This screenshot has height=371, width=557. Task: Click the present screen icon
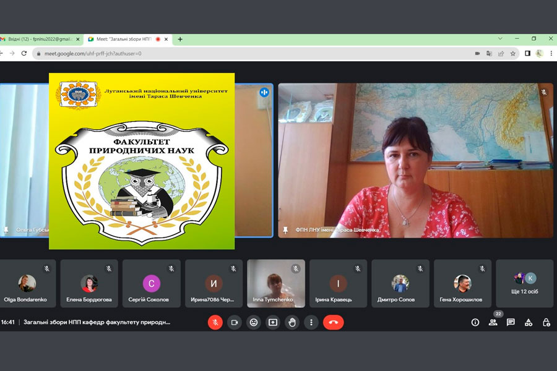point(273,322)
